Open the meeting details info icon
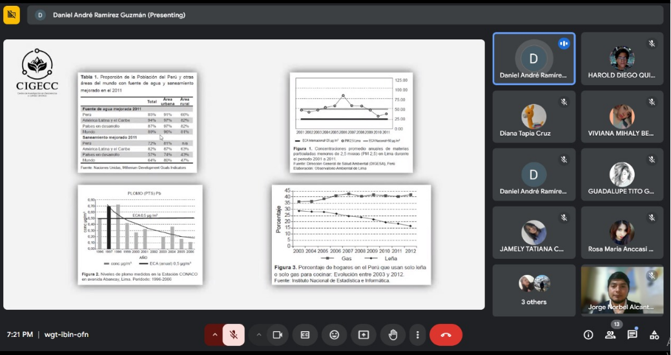The width and height of the screenshot is (671, 355). click(588, 335)
